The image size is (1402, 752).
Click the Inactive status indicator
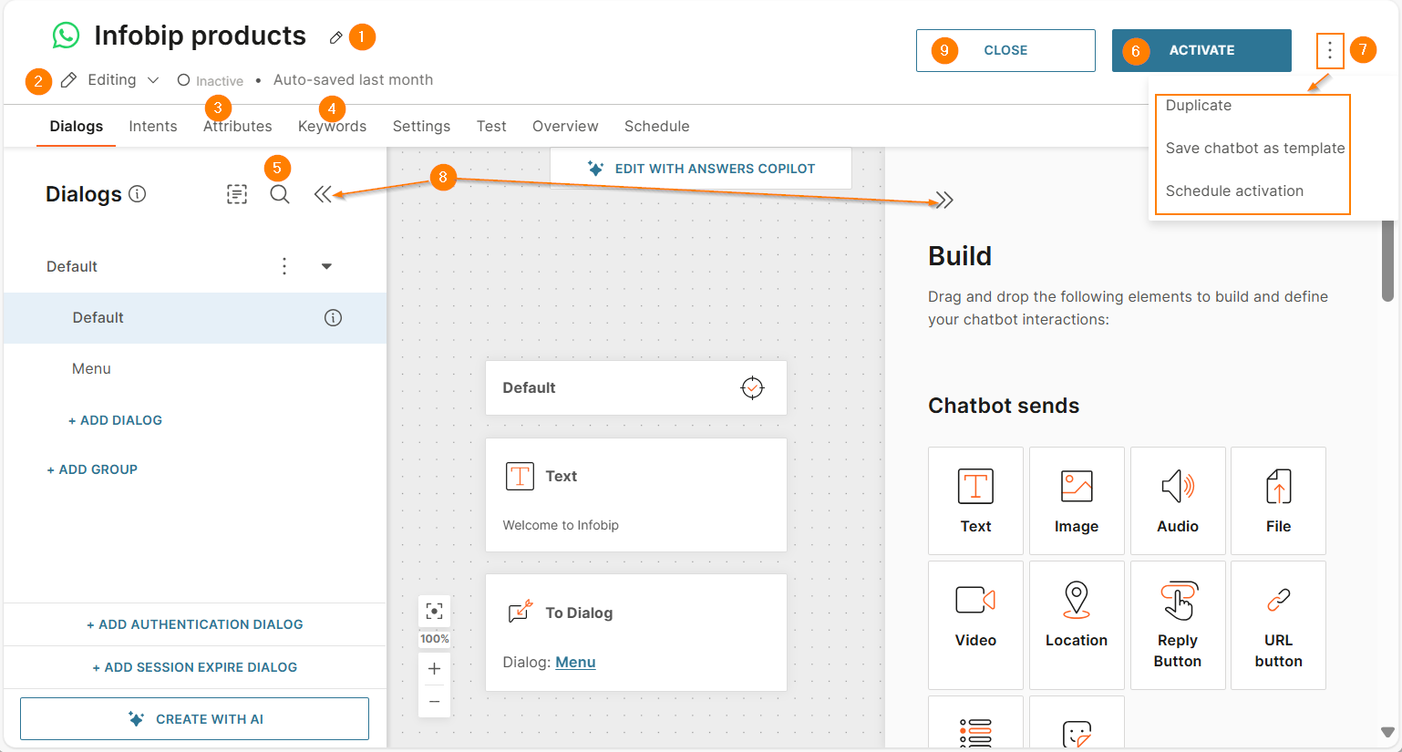[x=211, y=80]
